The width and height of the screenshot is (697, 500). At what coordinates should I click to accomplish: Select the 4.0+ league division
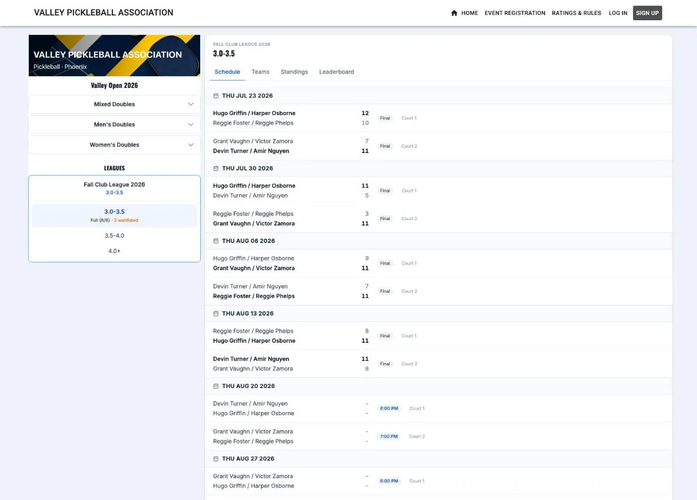click(114, 251)
